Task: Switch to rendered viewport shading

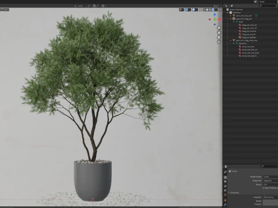Action: 213,10
